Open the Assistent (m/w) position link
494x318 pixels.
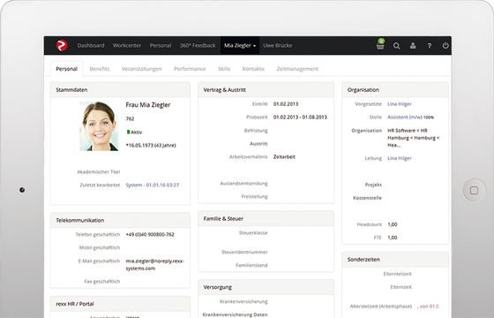[405, 117]
